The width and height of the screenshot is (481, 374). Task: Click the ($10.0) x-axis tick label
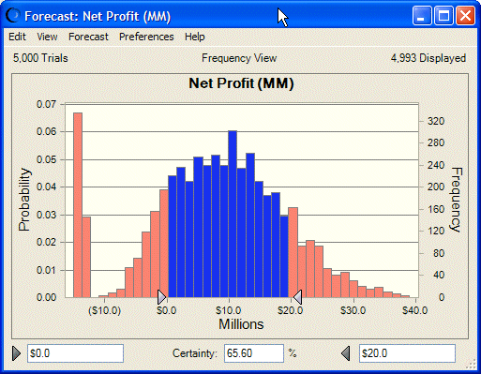(x=104, y=310)
